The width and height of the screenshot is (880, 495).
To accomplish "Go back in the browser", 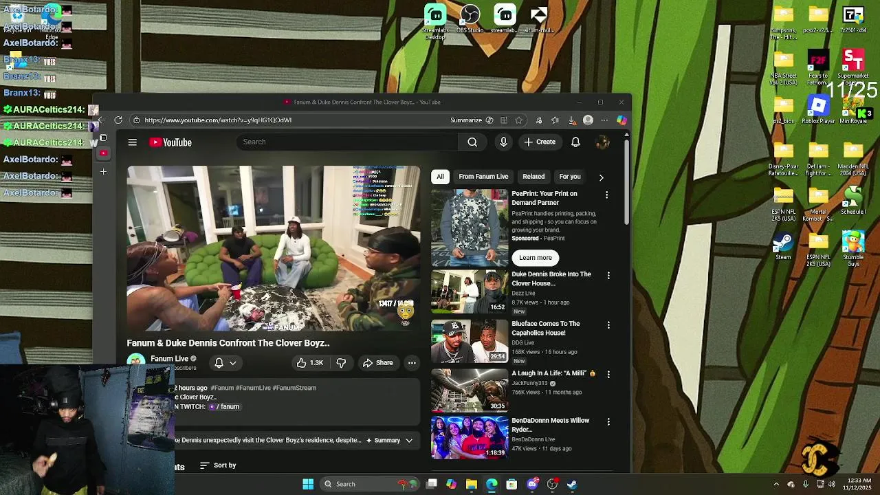I will tap(102, 120).
